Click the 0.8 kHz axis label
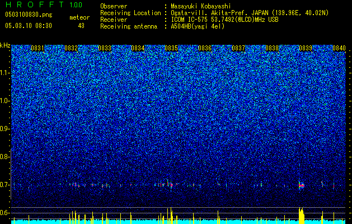This screenshot has height=224, width=352. tap(4, 157)
